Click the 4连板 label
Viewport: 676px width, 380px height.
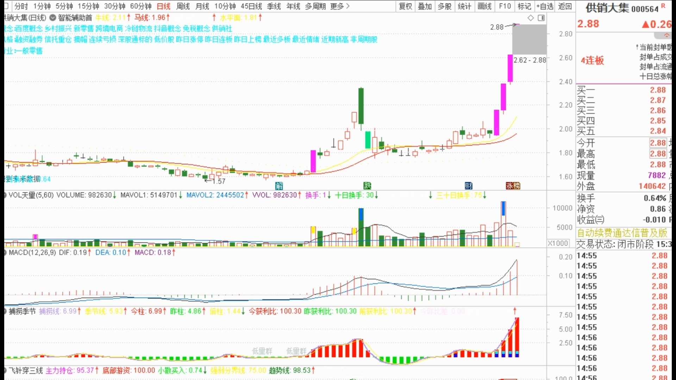[x=592, y=61]
